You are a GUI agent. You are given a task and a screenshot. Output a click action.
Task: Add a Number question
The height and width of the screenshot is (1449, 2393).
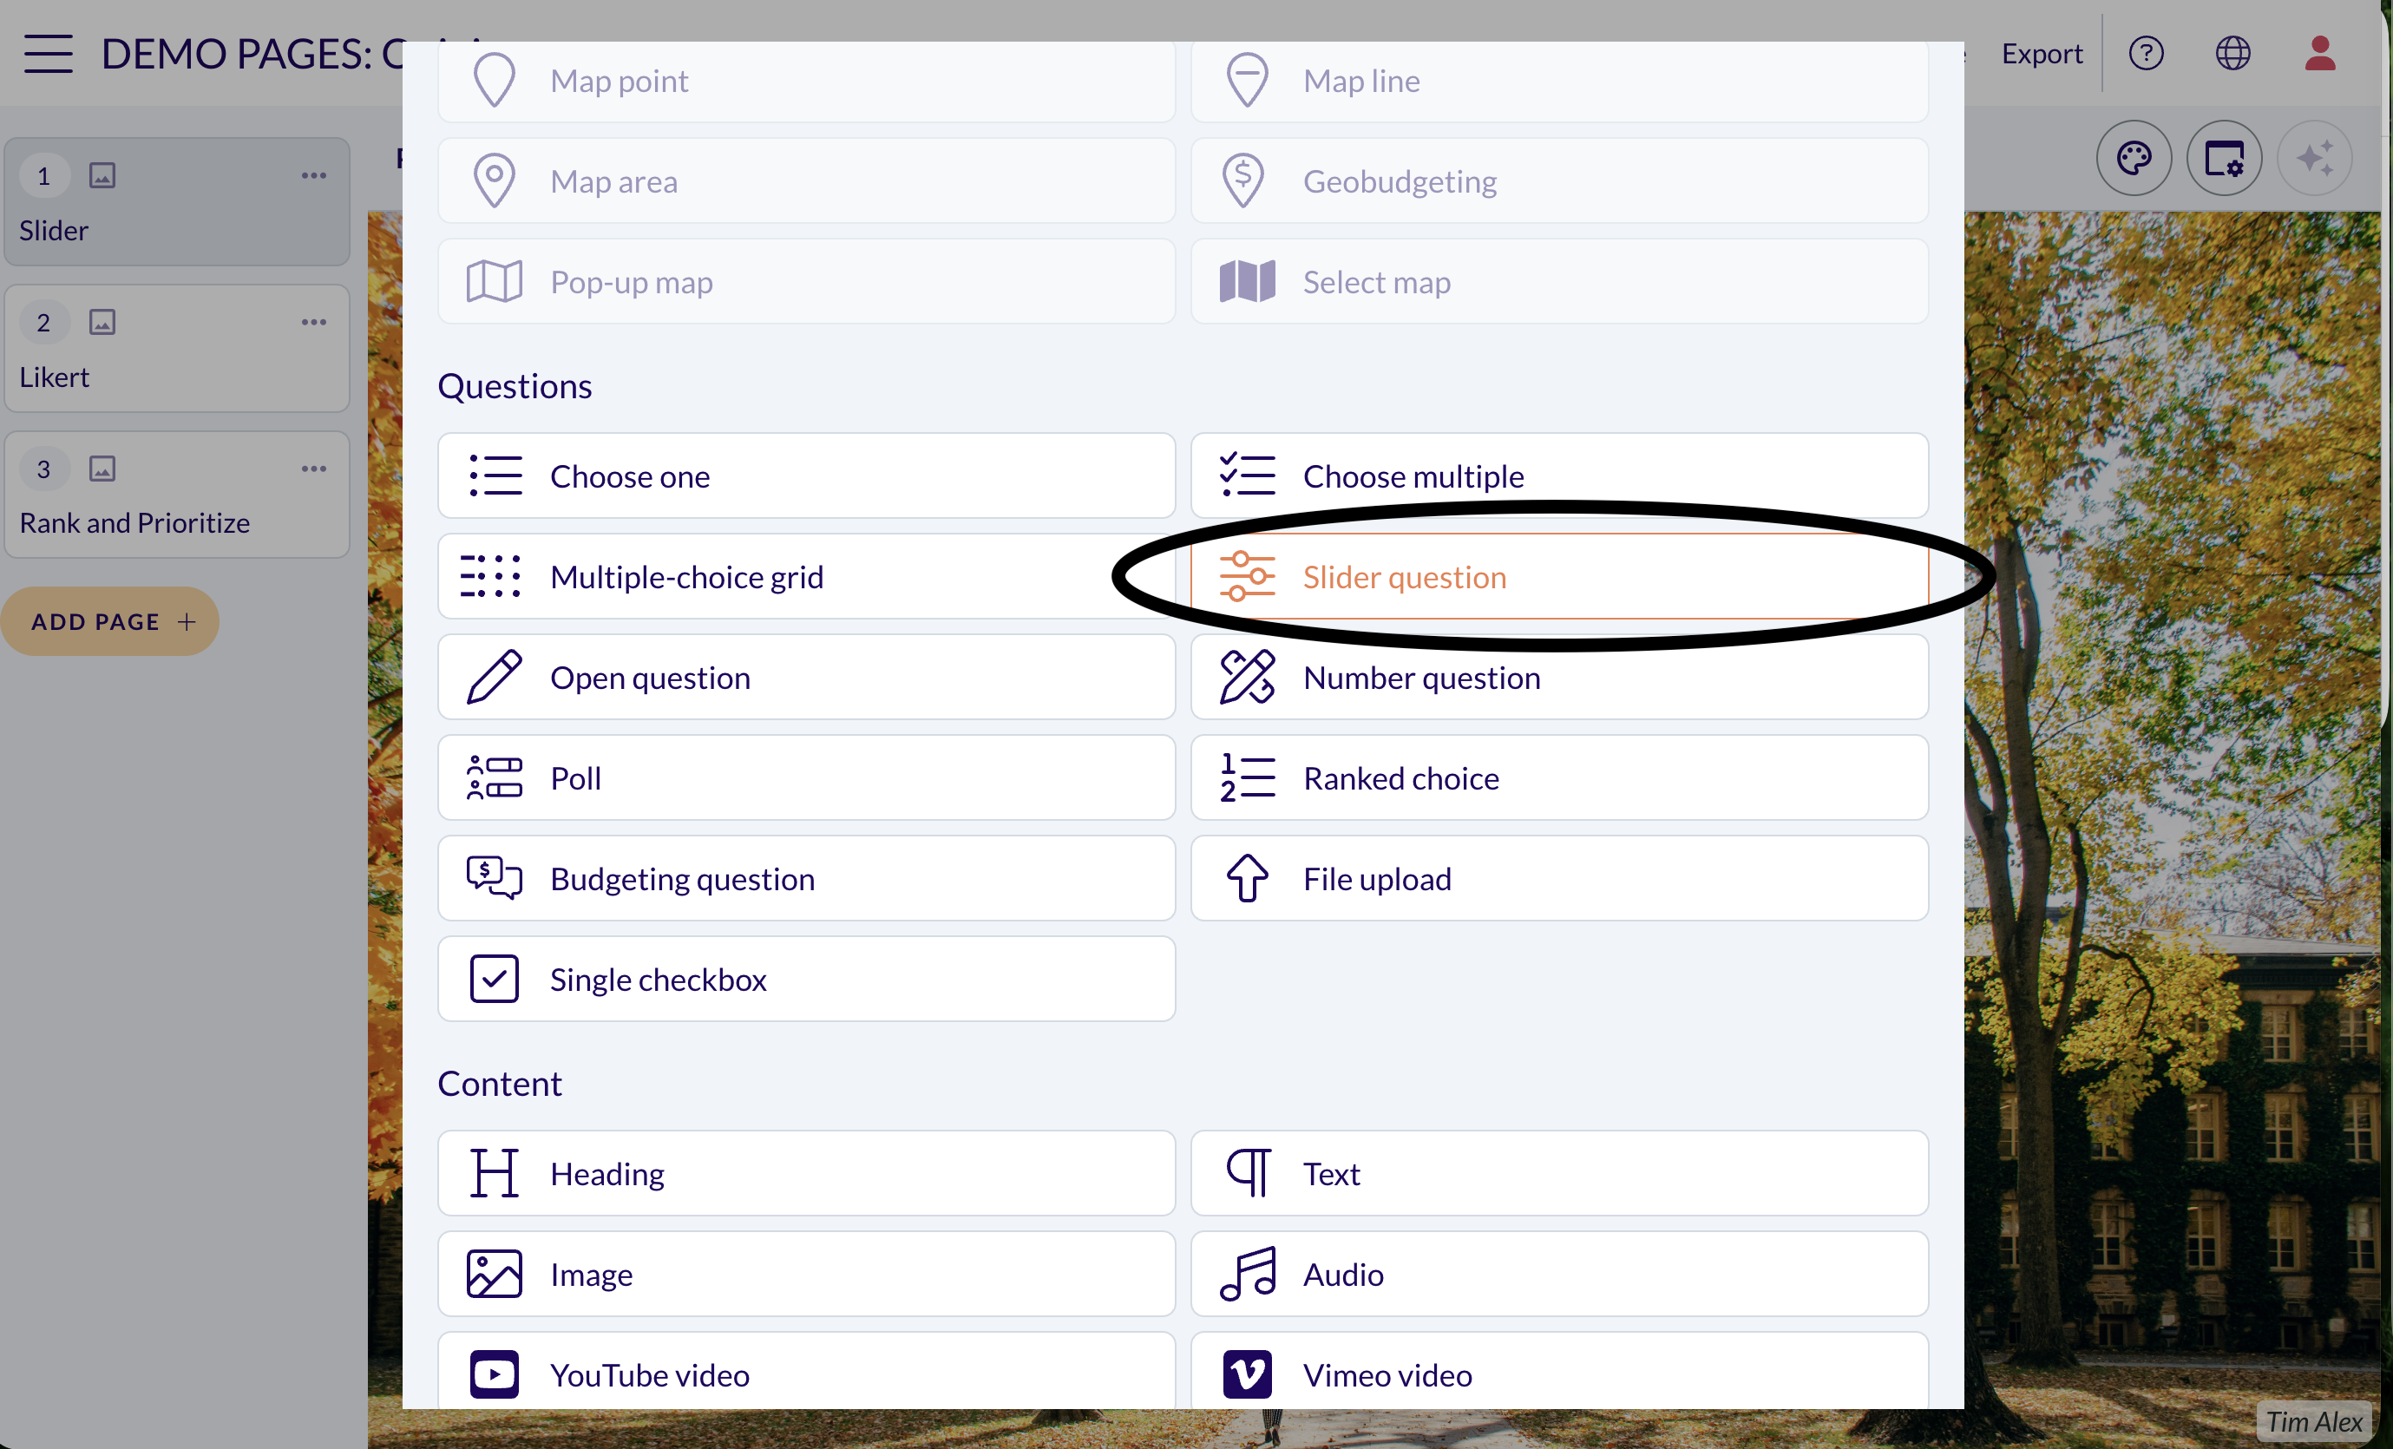[1559, 678]
